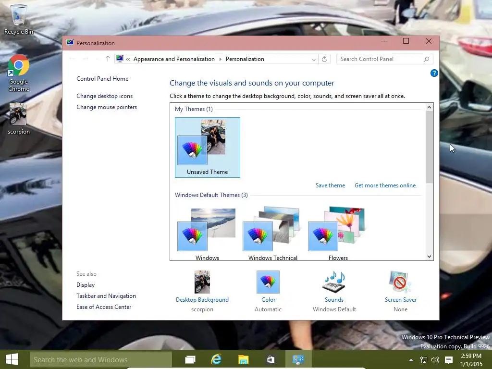Viewport: 492px width, 369px height.
Task: Click the My Themes (1) group header
Action: [194, 109]
